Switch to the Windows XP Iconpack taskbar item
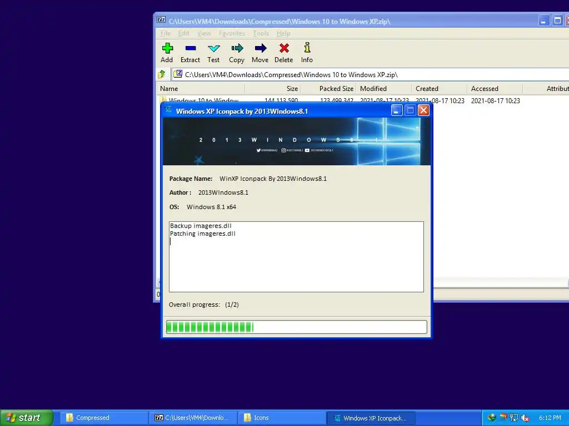Image resolution: width=569 pixels, height=426 pixels. point(371,418)
